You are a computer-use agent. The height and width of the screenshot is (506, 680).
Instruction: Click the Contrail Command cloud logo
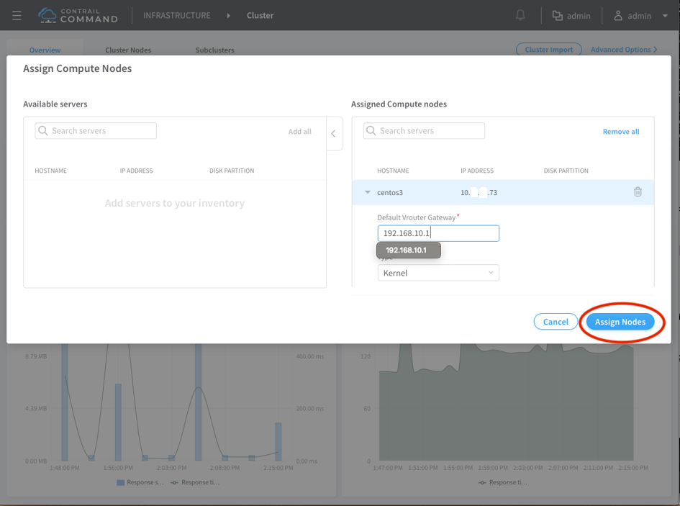tap(47, 15)
